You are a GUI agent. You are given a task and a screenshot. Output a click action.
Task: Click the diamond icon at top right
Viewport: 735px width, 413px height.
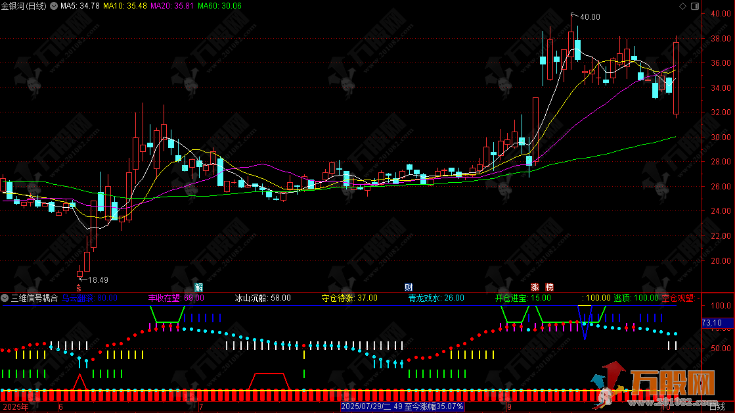[x=684, y=6]
